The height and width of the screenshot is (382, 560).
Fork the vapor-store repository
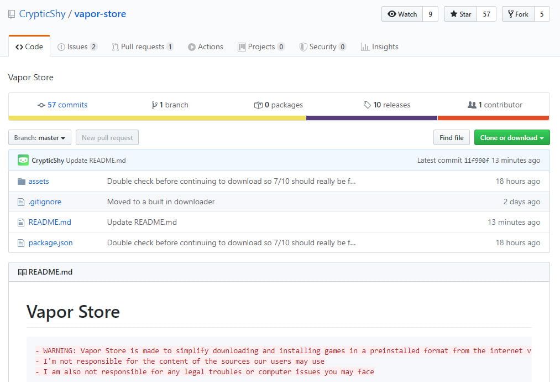[x=518, y=14]
